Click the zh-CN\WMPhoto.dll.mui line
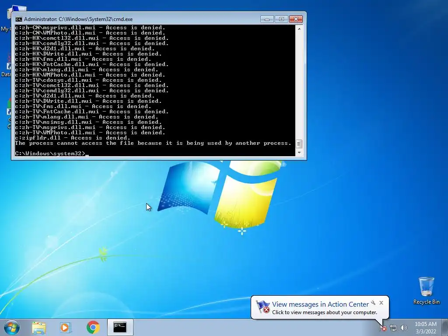448x336 pixels. (x=90, y=33)
